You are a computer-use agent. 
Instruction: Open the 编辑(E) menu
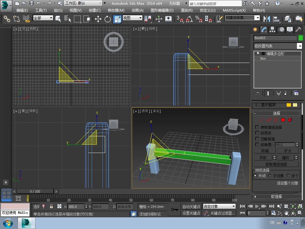(x=22, y=10)
